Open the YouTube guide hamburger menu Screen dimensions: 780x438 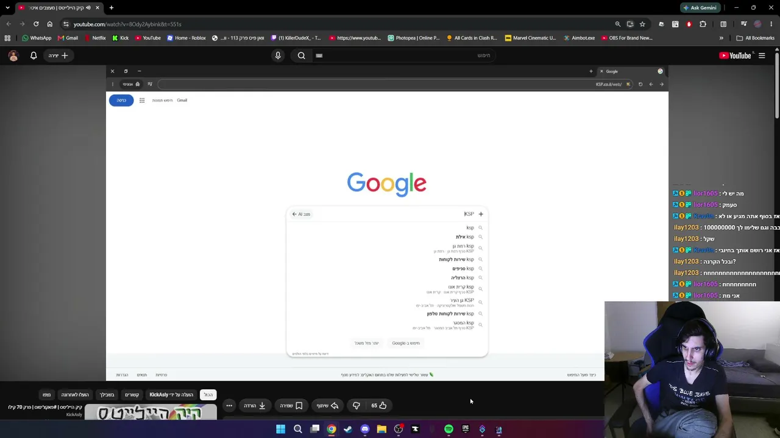pos(762,55)
